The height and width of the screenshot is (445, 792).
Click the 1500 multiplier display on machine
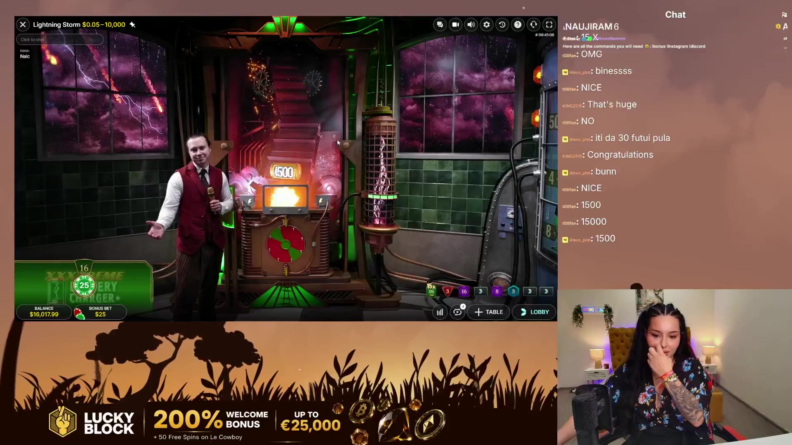[285, 172]
